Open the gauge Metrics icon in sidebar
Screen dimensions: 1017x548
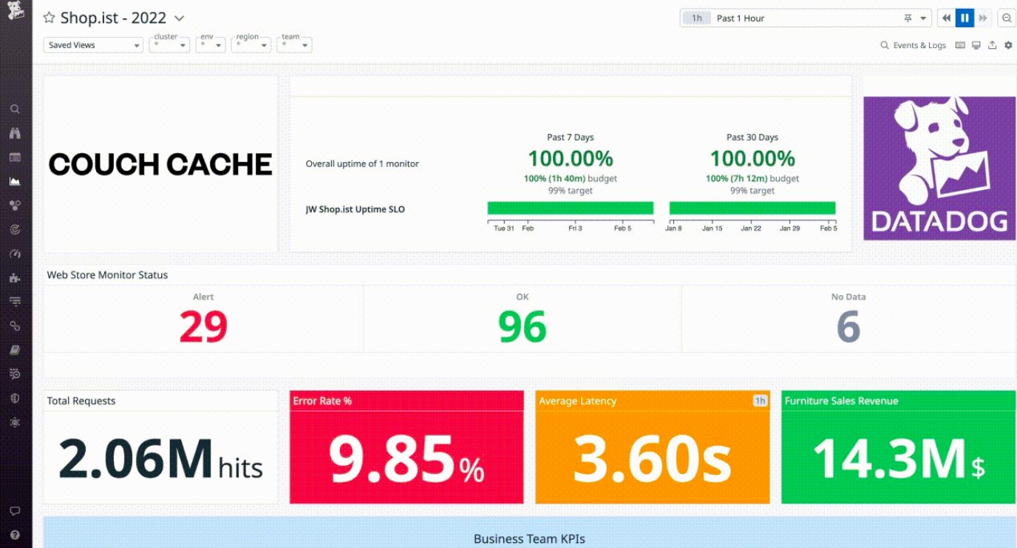tap(15, 254)
